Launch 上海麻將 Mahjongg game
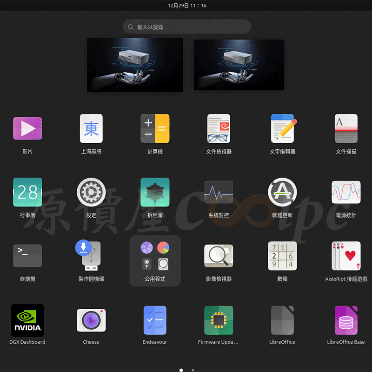The height and width of the screenshot is (372, 372). coord(91,129)
